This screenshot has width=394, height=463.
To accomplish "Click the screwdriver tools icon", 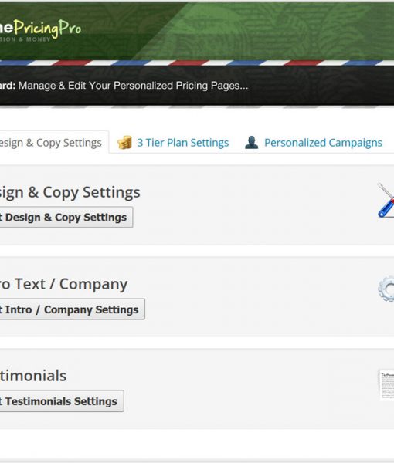I will point(386,200).
